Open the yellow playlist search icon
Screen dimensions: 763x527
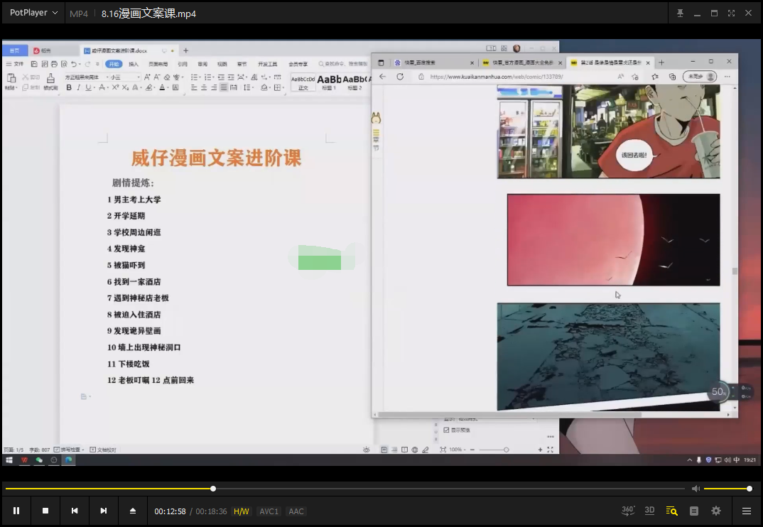[671, 511]
